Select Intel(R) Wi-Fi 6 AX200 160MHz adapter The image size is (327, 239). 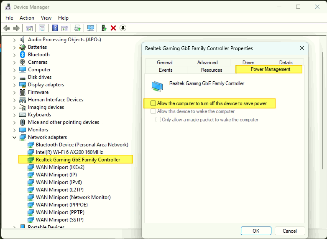coord(69,152)
